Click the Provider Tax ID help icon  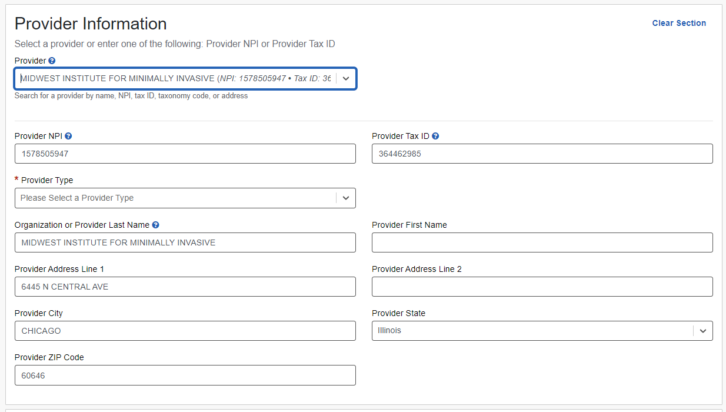point(435,136)
